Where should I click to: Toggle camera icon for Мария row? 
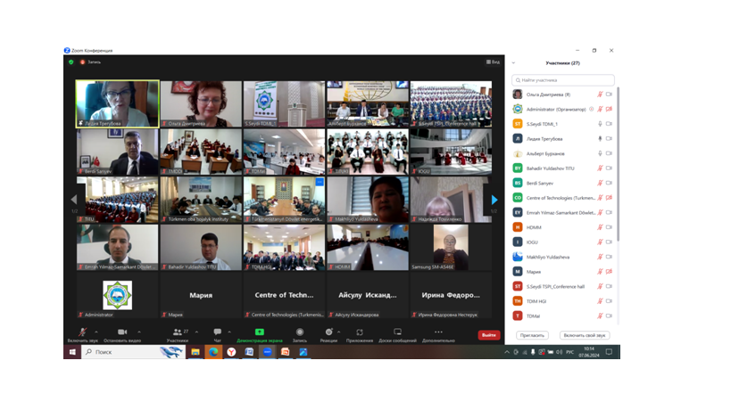click(x=609, y=271)
